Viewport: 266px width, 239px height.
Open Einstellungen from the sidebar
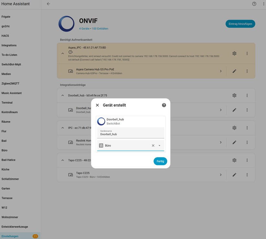(10, 236)
